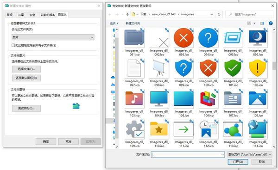Click the refresh icon beside the address bar
The height and width of the screenshot is (170, 278).
(x=219, y=14)
